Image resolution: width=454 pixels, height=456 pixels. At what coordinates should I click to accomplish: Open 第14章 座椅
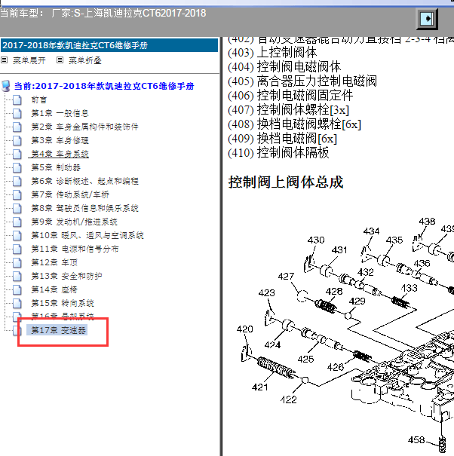(x=54, y=289)
